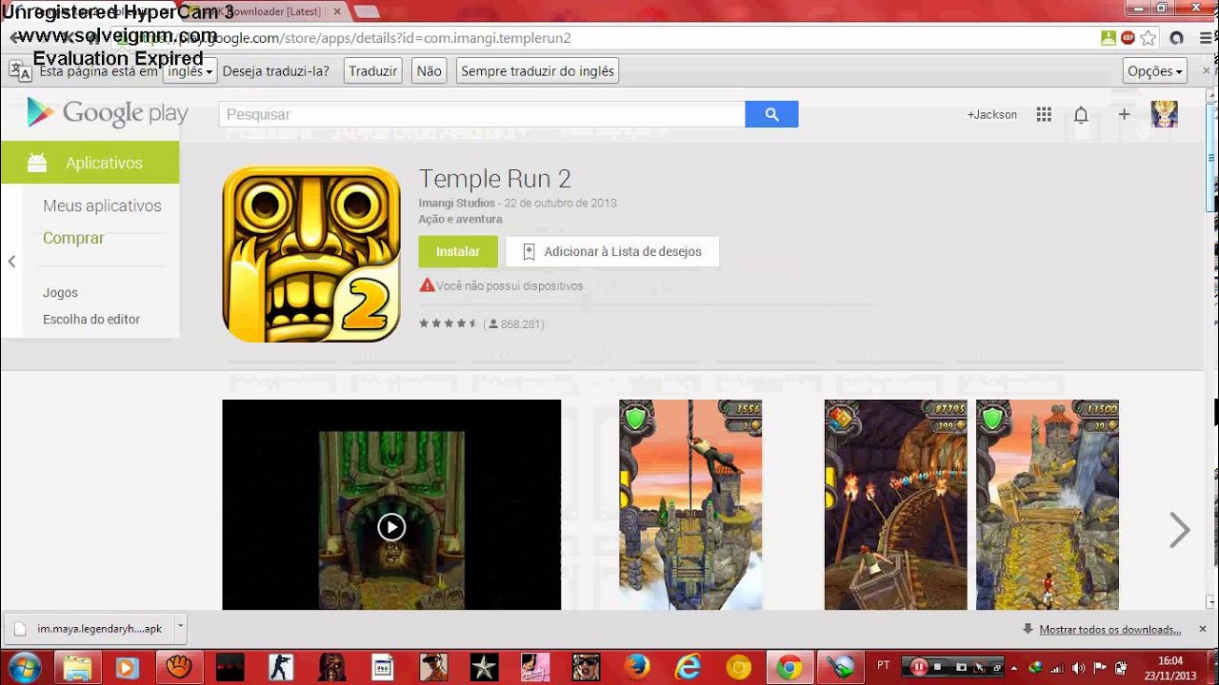Screen dimensions: 1219x685
Task: Click the +Jackson profile link
Action: tap(992, 114)
